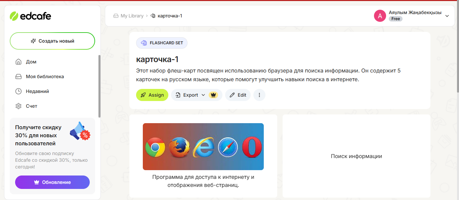Click the Обновление upgrade button

coord(52,182)
